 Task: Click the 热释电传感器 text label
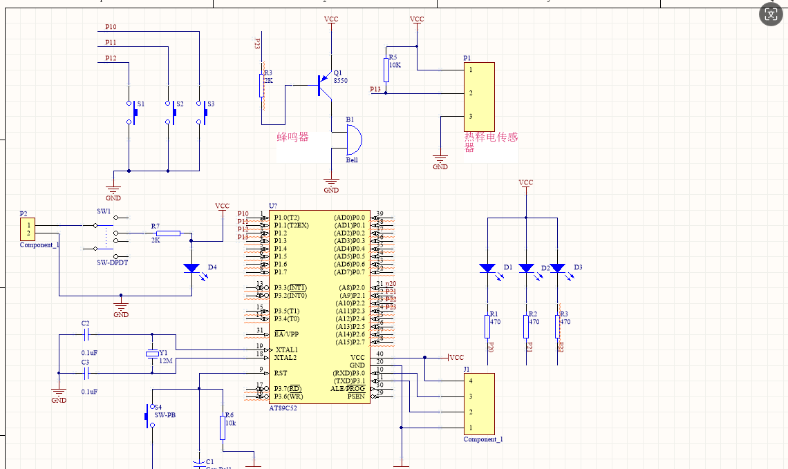(x=491, y=142)
